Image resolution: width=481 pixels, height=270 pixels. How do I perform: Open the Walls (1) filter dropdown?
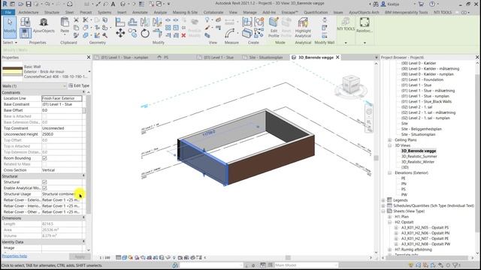pyautogui.click(x=65, y=86)
